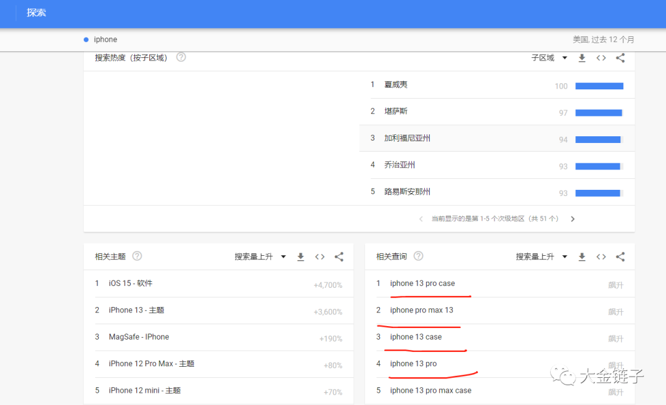666x405 pixels.
Task: Click the pagination text 当前显示的是第 1-5 个次级地区
Action: 495,219
